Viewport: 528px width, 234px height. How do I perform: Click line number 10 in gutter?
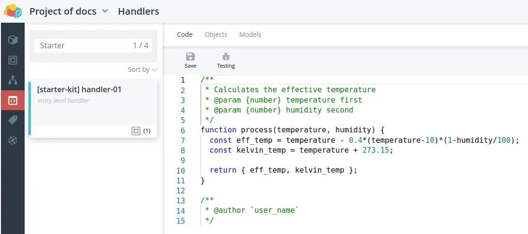[181, 170]
